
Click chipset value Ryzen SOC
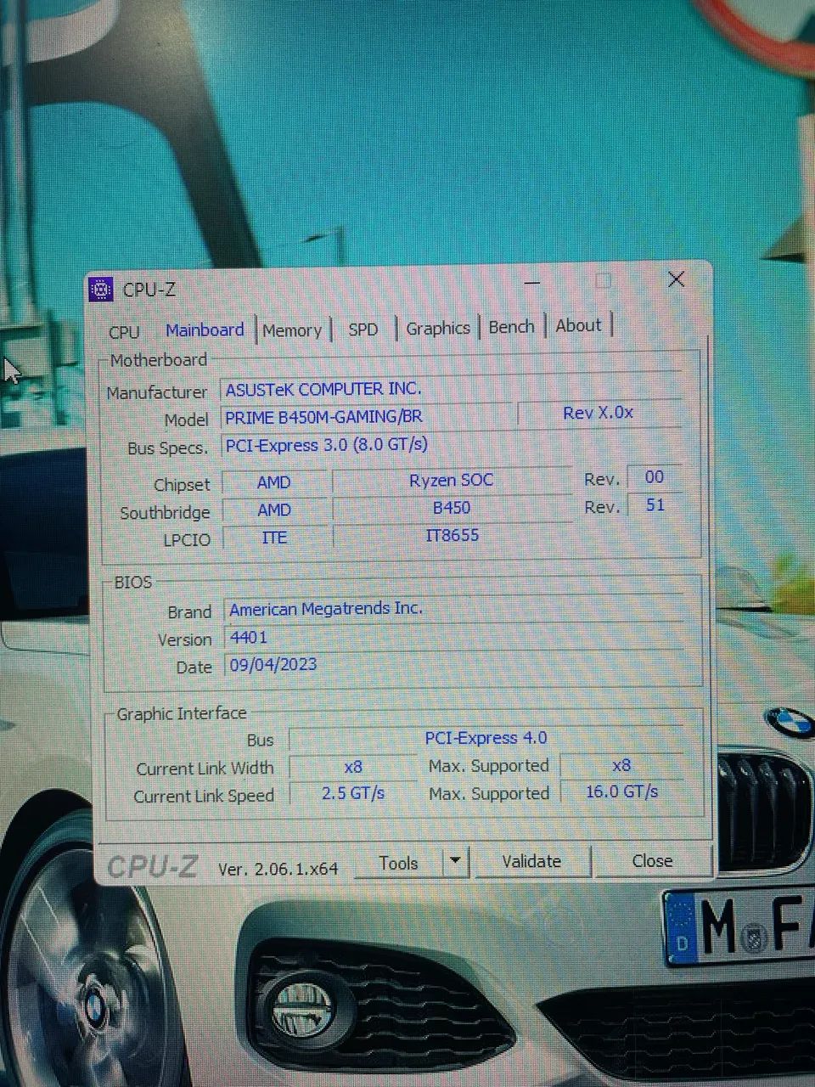(452, 480)
